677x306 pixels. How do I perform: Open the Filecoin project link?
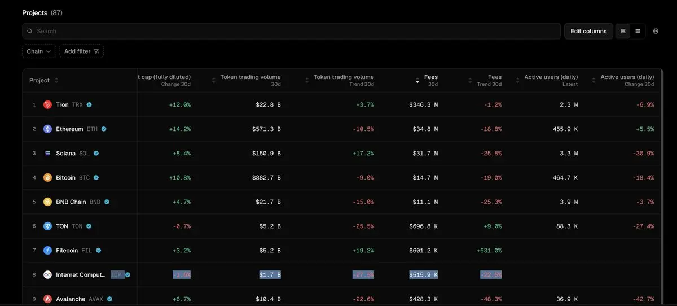[x=67, y=250]
